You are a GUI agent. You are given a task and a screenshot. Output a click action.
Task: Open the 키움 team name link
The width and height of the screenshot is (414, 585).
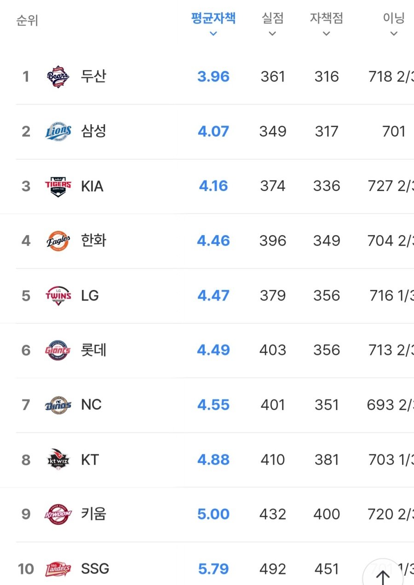tap(93, 514)
